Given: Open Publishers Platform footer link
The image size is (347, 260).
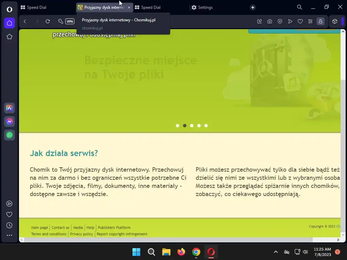Looking at the screenshot, I should click(x=114, y=227).
